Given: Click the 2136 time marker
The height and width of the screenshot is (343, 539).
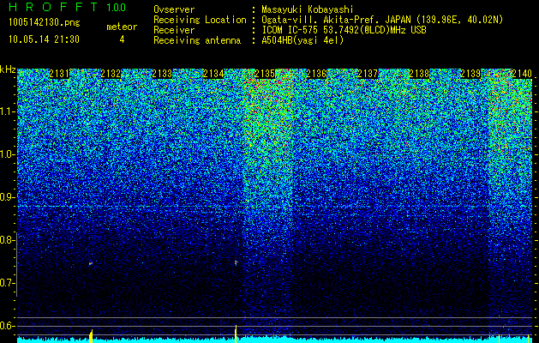Looking at the screenshot, I should tap(316, 74).
